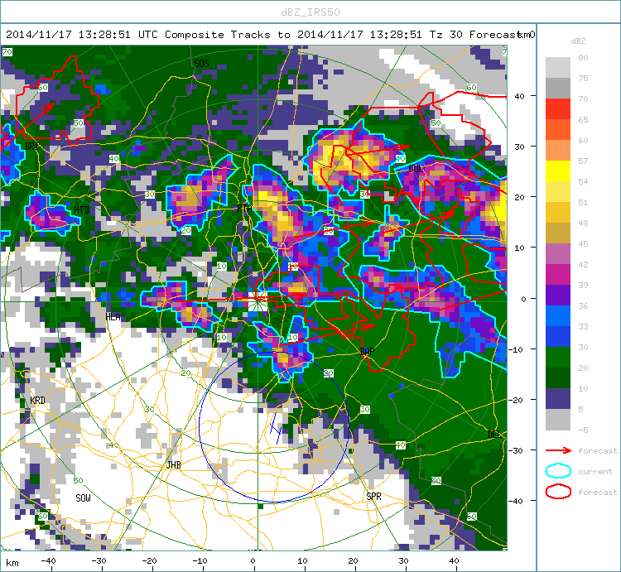Click the COL station label
The width and height of the screenshot is (621, 572).
pos(416,169)
